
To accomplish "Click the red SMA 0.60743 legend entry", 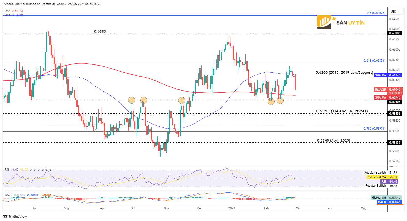I will click(x=14, y=11).
